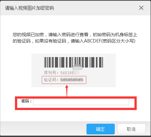Click the barcode on the sample label
The height and width of the screenshot is (137, 151).
click(73, 62)
